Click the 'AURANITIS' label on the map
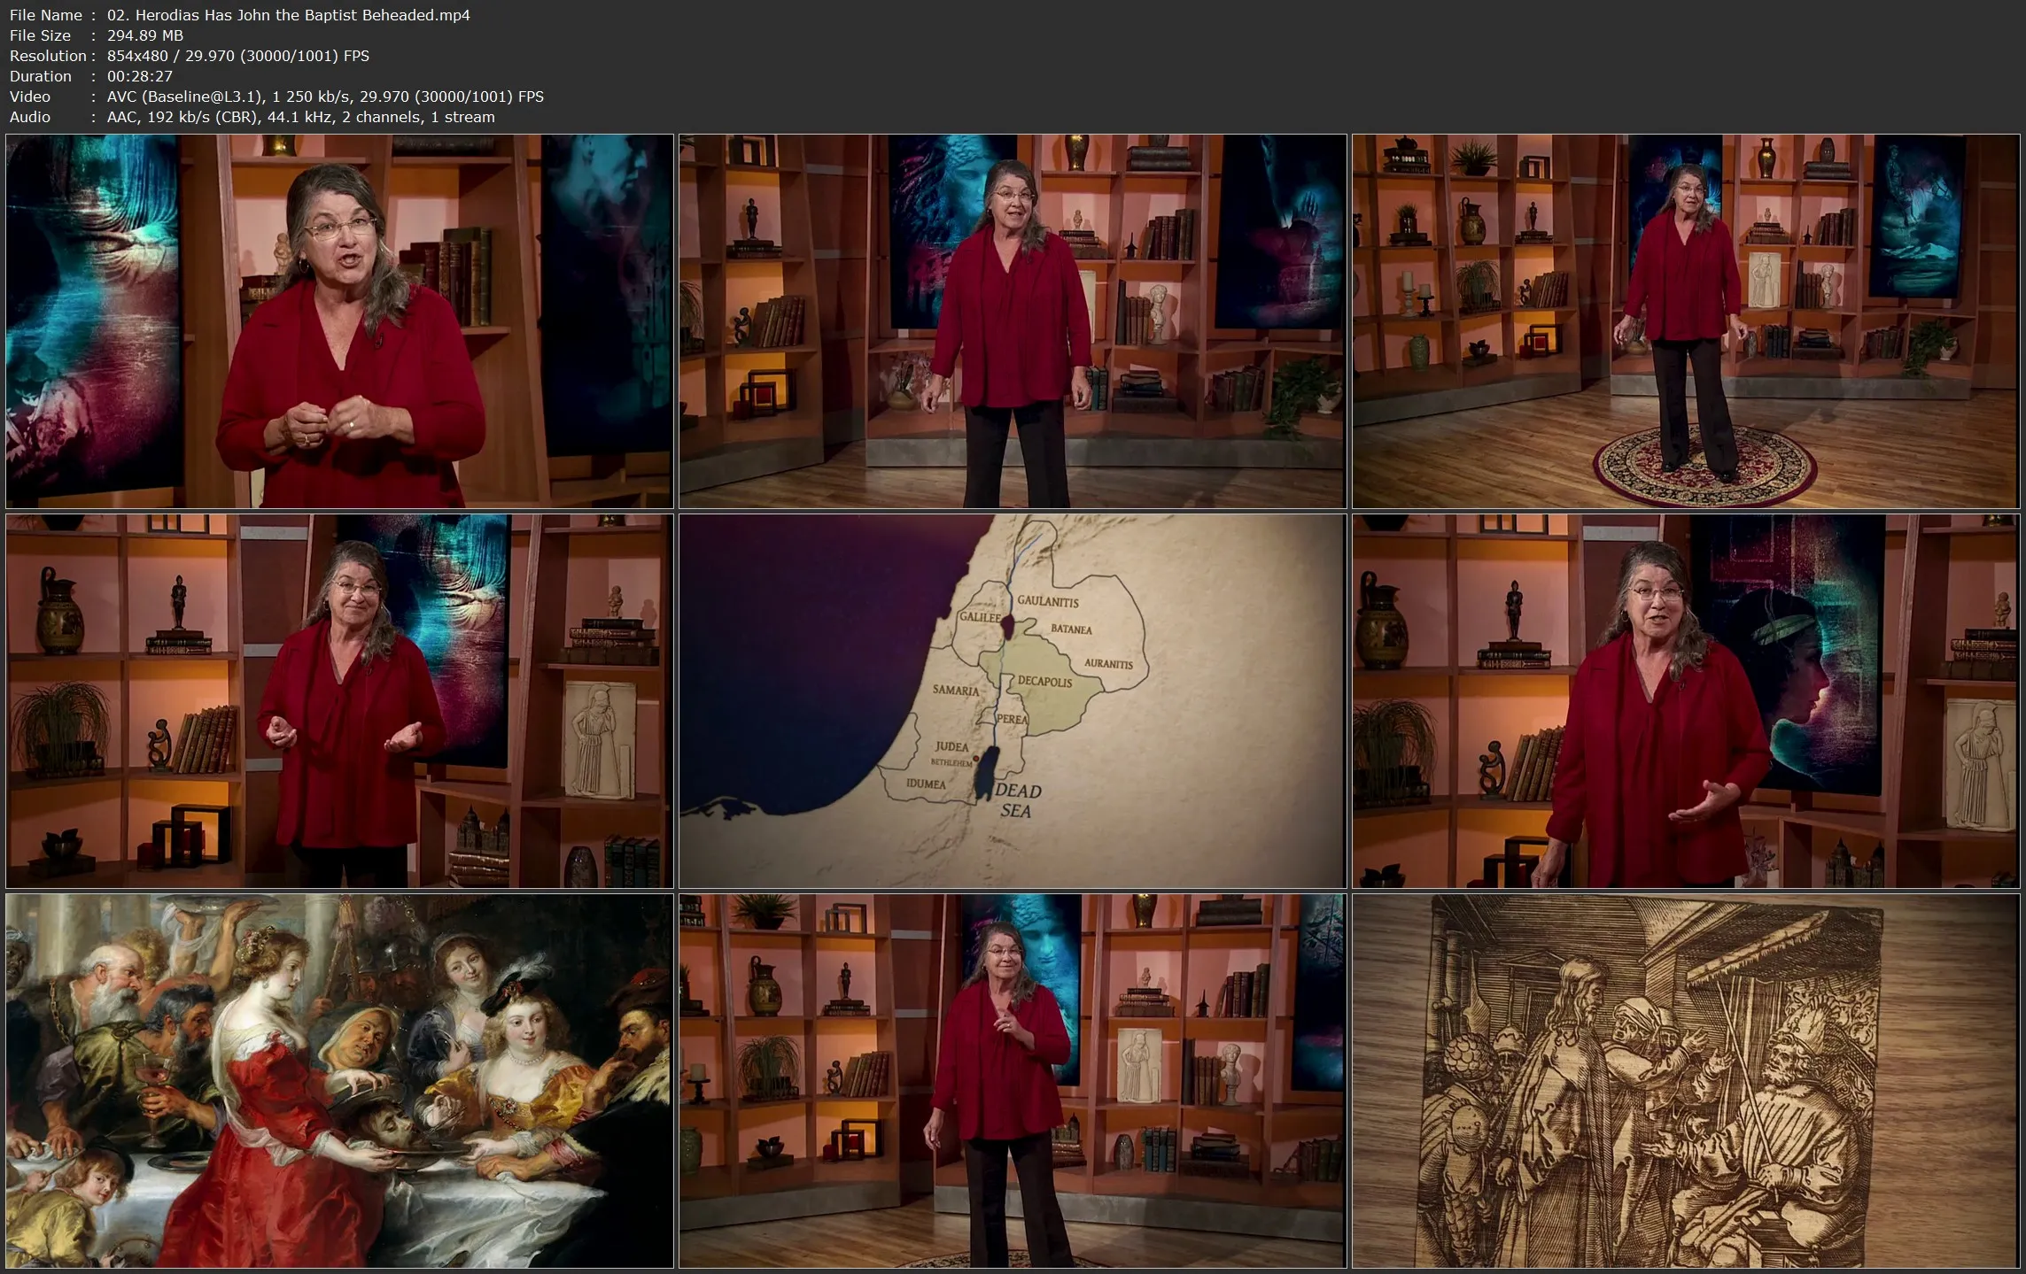Image resolution: width=2026 pixels, height=1274 pixels. pyautogui.click(x=1108, y=663)
